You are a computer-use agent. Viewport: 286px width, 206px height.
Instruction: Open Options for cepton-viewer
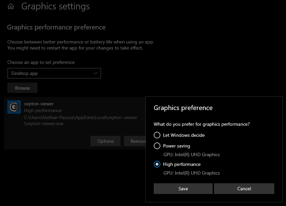click(105, 141)
